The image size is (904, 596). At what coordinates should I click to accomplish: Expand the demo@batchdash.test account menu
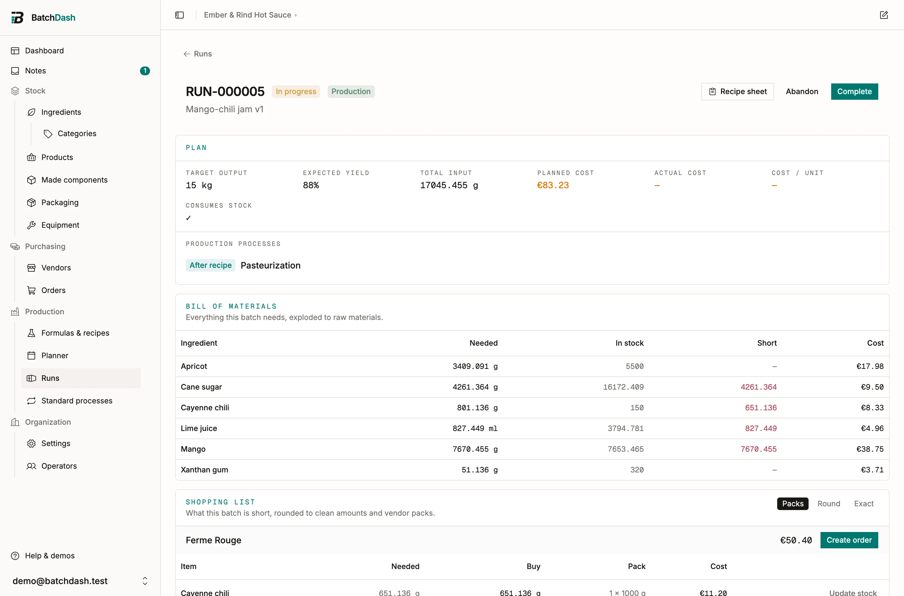coord(80,581)
